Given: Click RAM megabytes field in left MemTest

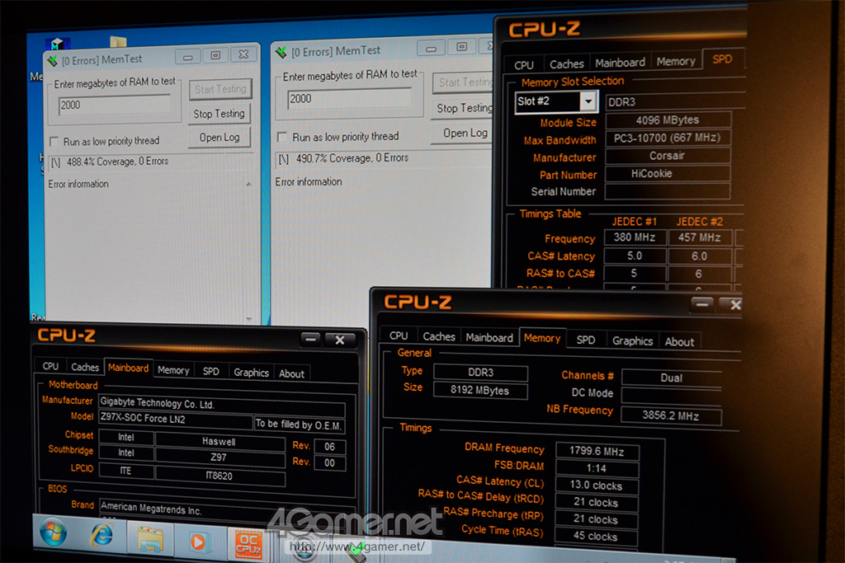Looking at the screenshot, I should coord(114,105).
